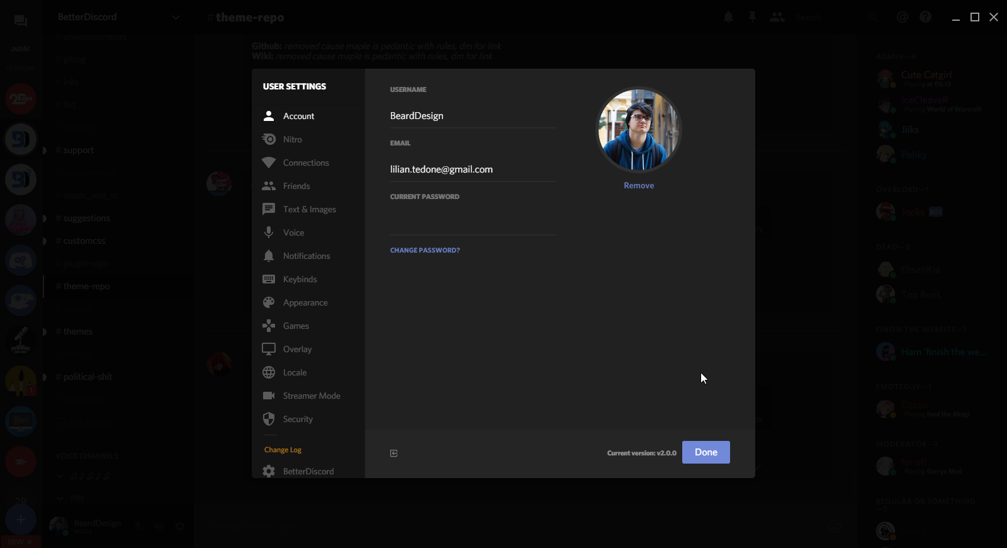Expand the customcss channel arrow

click(45, 241)
